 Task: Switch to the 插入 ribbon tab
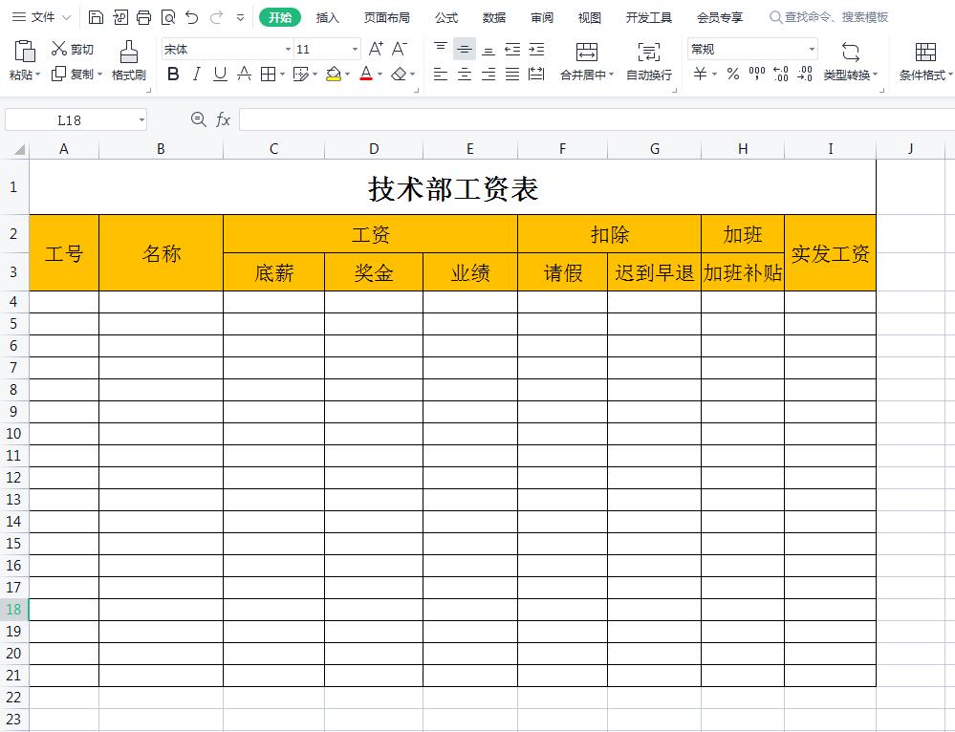click(328, 17)
